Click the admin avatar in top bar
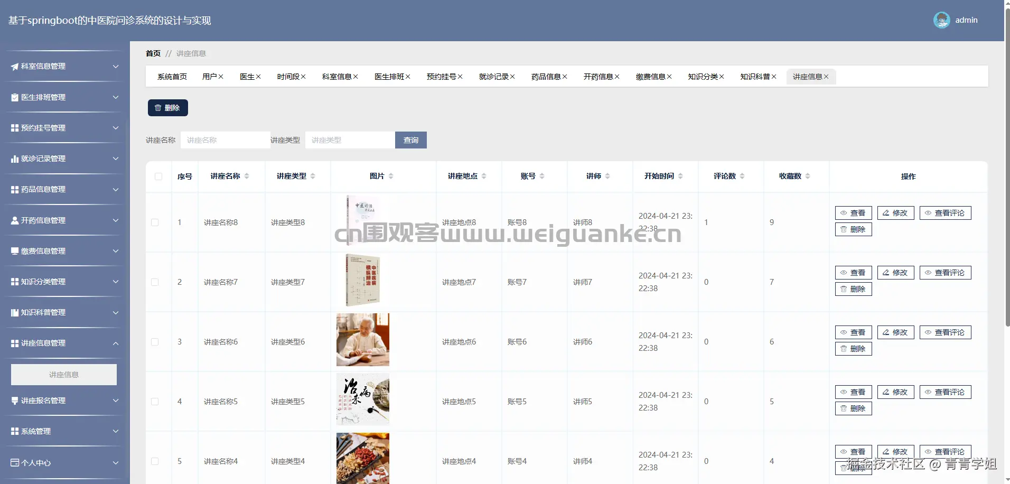This screenshot has width=1010, height=484. [941, 20]
